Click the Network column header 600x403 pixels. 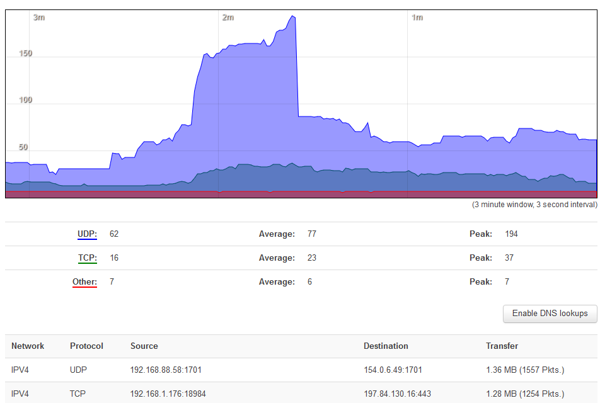pos(28,346)
